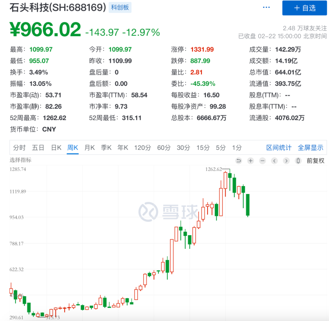The height and width of the screenshot is (321, 329).
Task: Switch to the 120分 interval tab
Action: click(143, 148)
